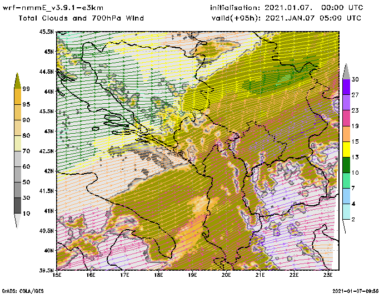Screen dimensions: 389x294
Task: Pick the orange 15–19 wind speed swatch
Action: (346, 134)
